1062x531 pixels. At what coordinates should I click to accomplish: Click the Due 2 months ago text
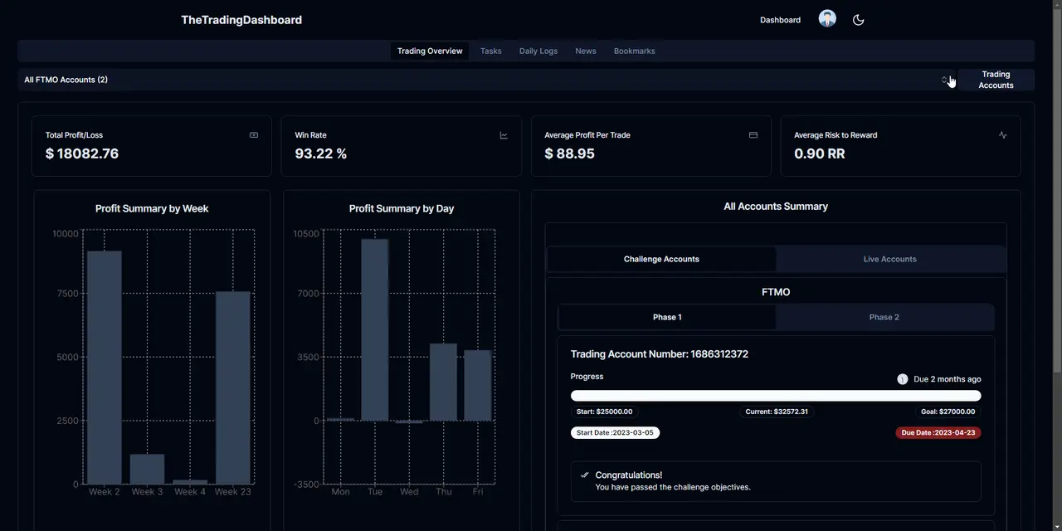(x=948, y=379)
